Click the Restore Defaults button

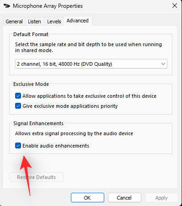pyautogui.click(x=37, y=177)
